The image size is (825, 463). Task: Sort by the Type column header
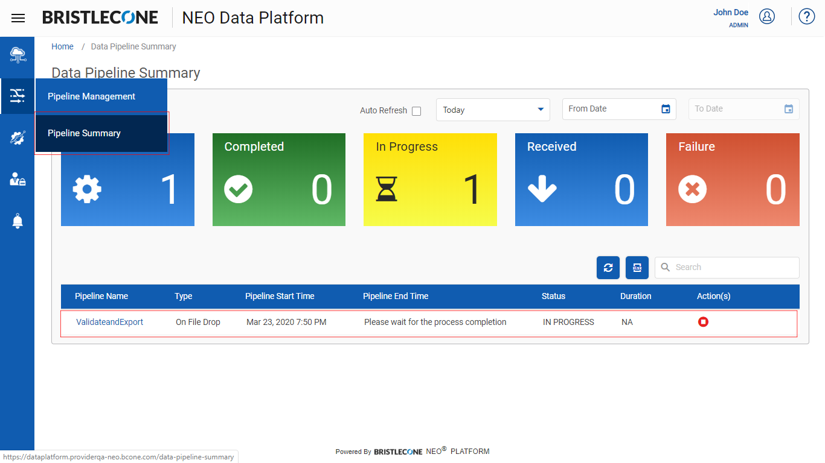click(184, 296)
